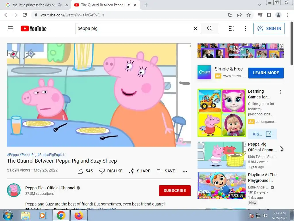Open a new browser tab
Viewport: 294px width, 221px height.
[x=146, y=5]
